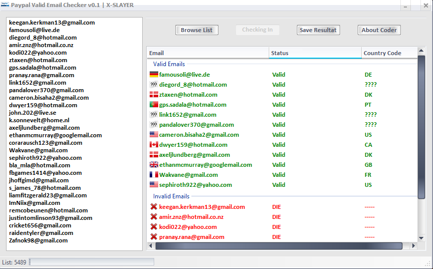Select k.sonnevelt@home.nl in the left list
The width and height of the screenshot is (433, 269).
39,120
